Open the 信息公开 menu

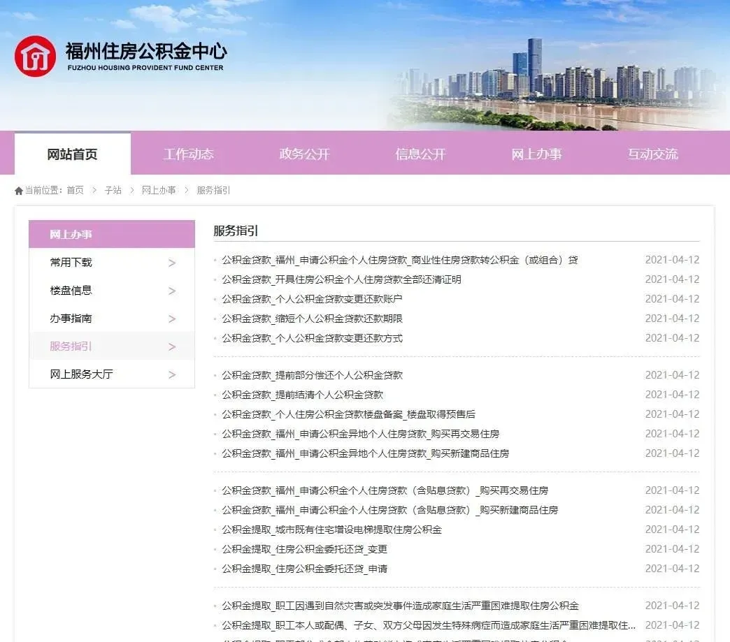420,154
